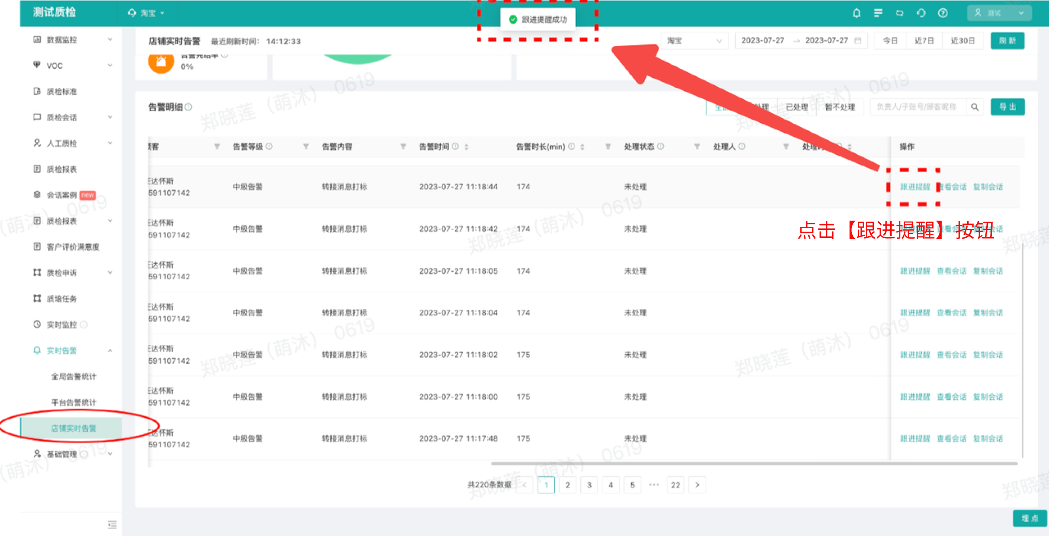Image resolution: width=1049 pixels, height=536 pixels.
Task: Expand the 质检会话 sidebar menu
Action: point(110,117)
